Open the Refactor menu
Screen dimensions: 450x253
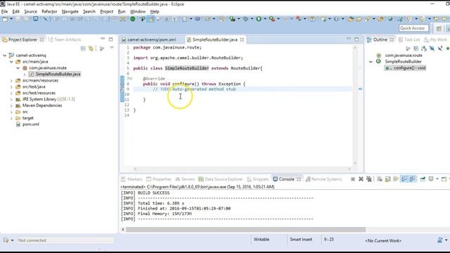(x=49, y=11)
